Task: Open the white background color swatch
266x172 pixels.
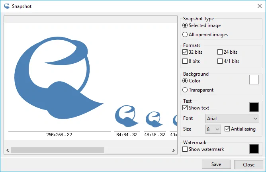Action: [x=254, y=80]
